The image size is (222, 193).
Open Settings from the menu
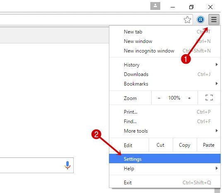[x=165, y=159]
